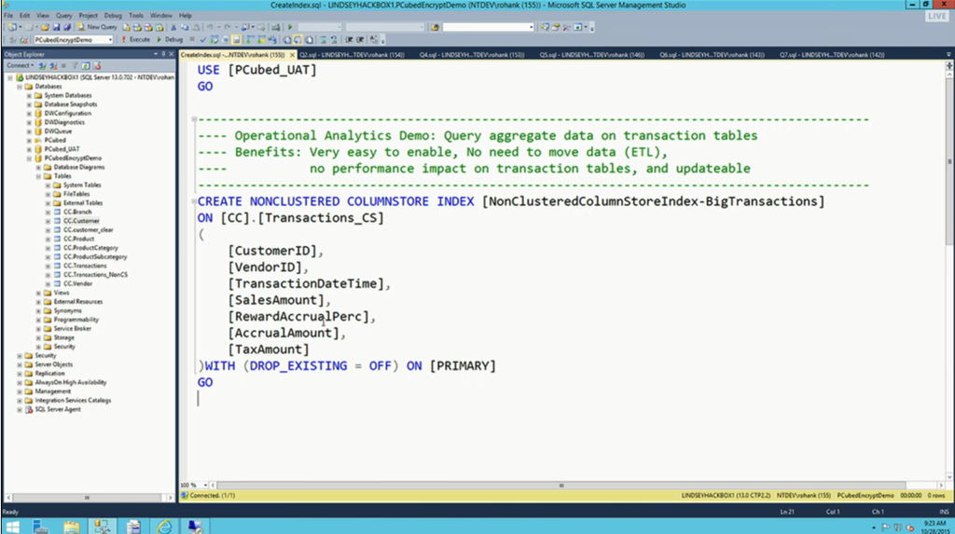
Task: Expand the Views folder node
Action: [x=38, y=293]
